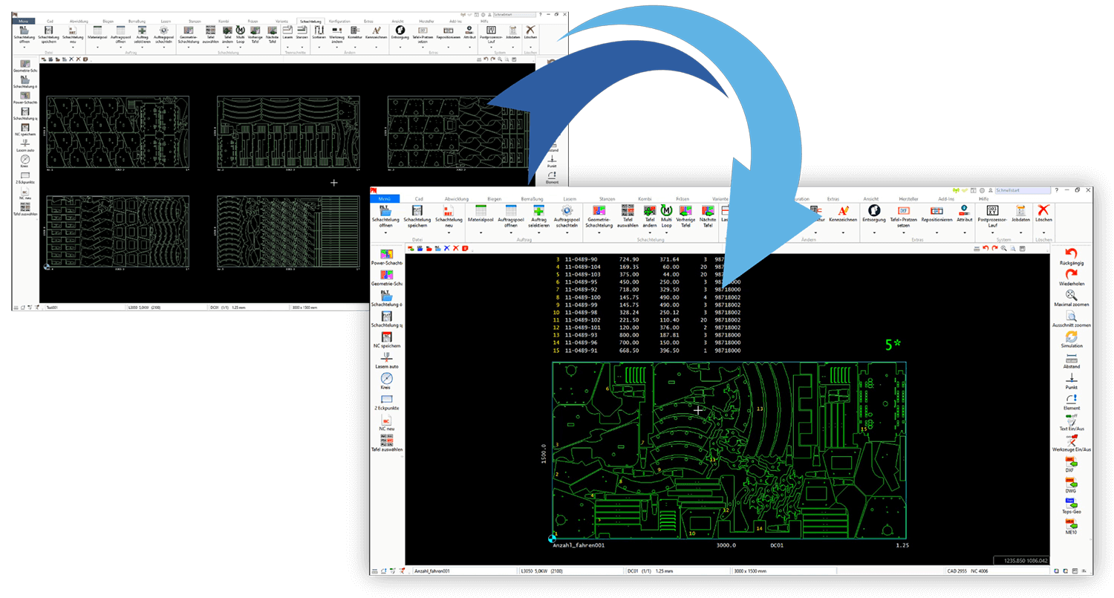Click Tafel ändern in front window ribbon
1114x598 pixels.
649,216
